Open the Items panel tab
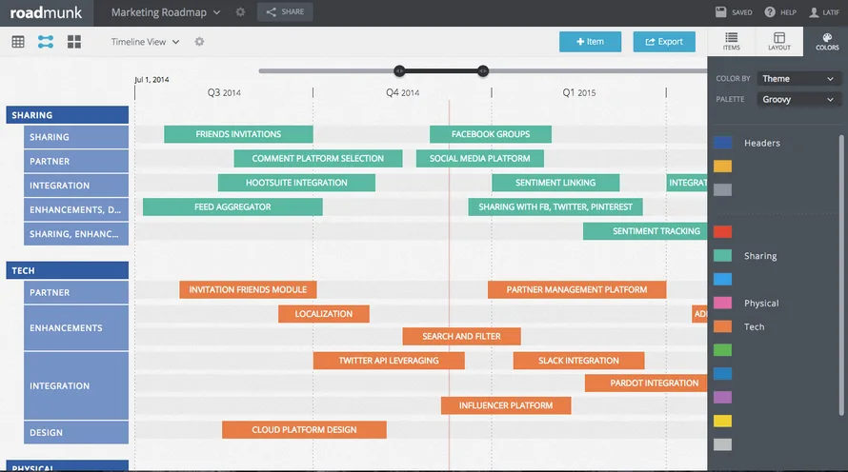Viewport: 848px width, 472px height. point(731,41)
